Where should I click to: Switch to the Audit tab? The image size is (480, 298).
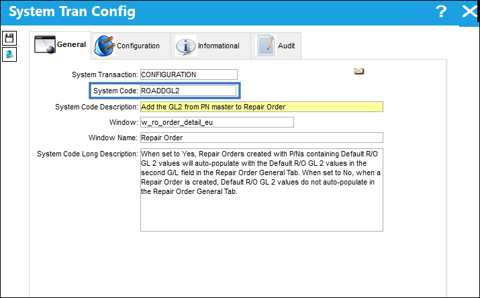coord(276,46)
